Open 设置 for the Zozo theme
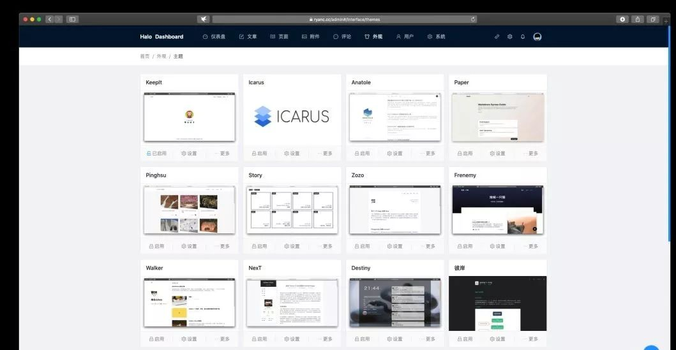 (394, 246)
